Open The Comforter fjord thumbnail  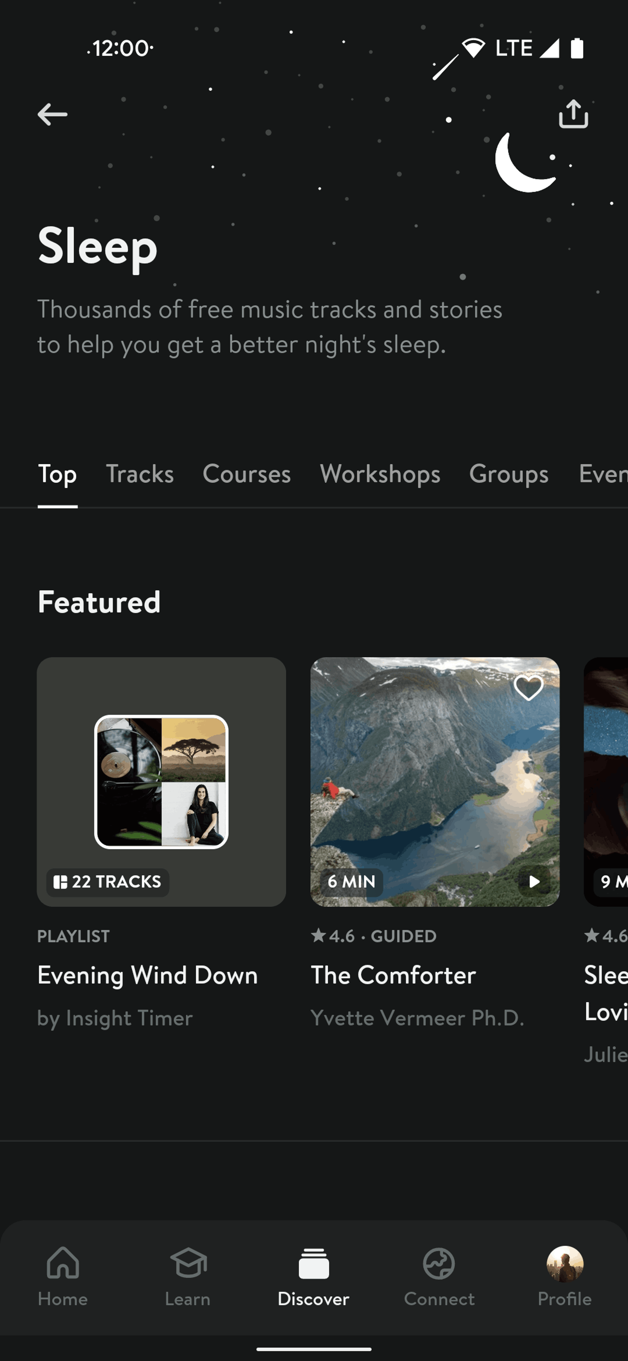tap(435, 781)
